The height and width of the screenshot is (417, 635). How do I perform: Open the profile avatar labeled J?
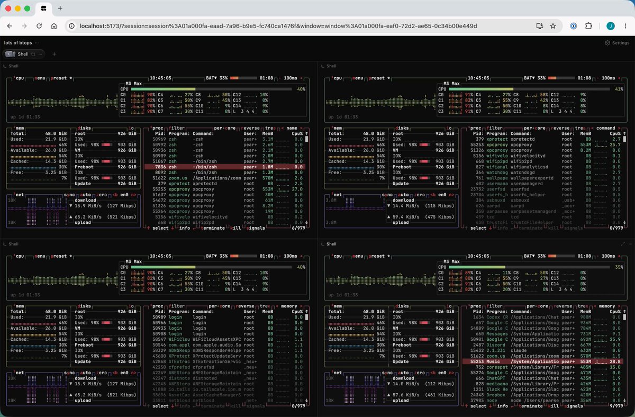(610, 25)
